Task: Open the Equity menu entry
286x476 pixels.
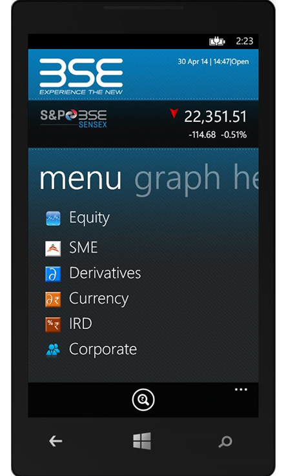Action: [x=89, y=218]
